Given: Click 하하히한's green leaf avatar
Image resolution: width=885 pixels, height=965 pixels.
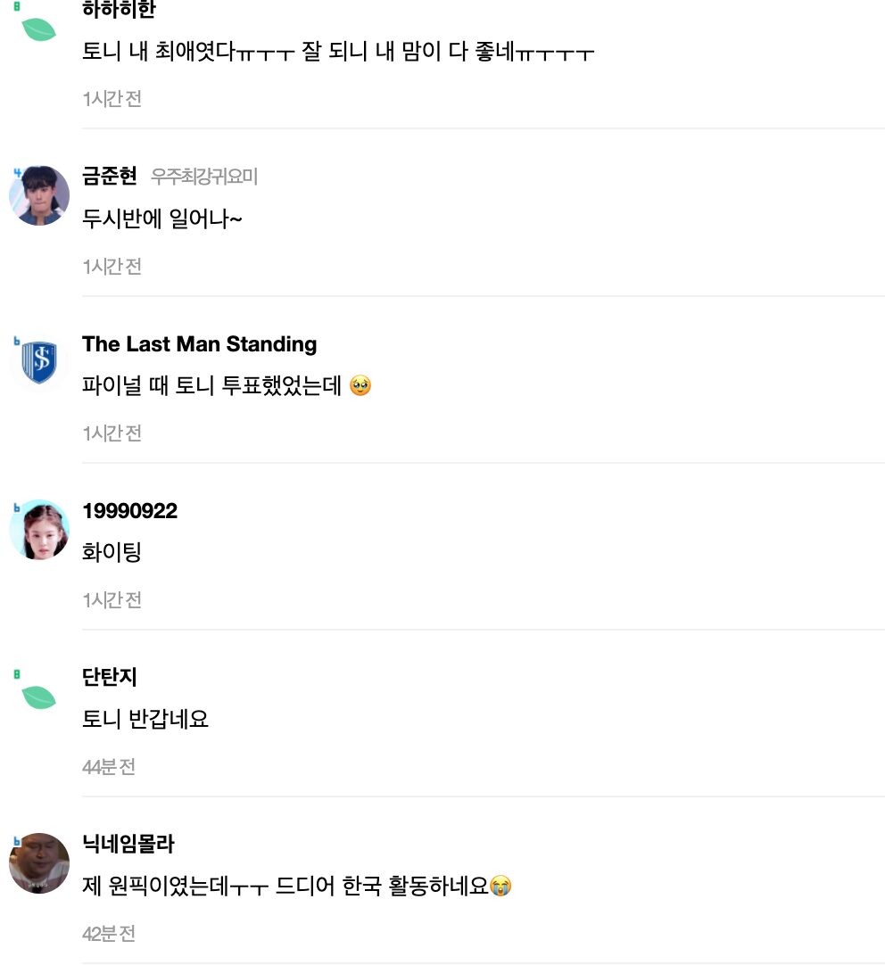Looking at the screenshot, I should [38, 29].
